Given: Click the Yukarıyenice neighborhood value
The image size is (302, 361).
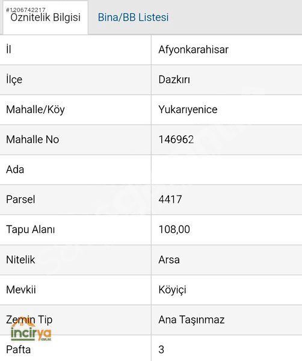Looking at the screenshot, I should point(188,110).
